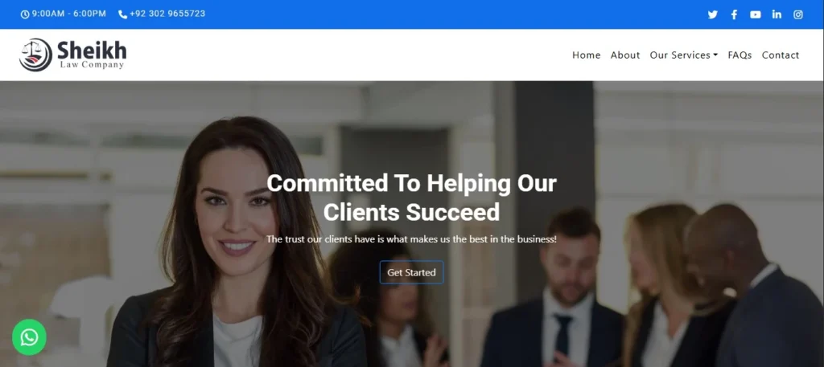
Task: Click the phone handset icon
Action: click(122, 14)
